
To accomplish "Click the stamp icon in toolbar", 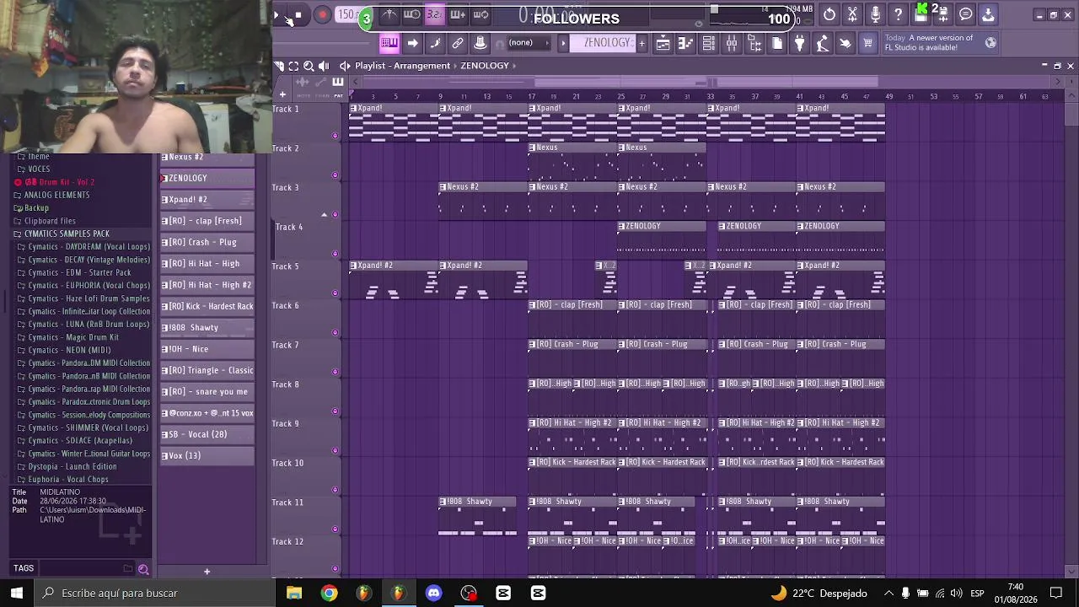I will point(480,43).
